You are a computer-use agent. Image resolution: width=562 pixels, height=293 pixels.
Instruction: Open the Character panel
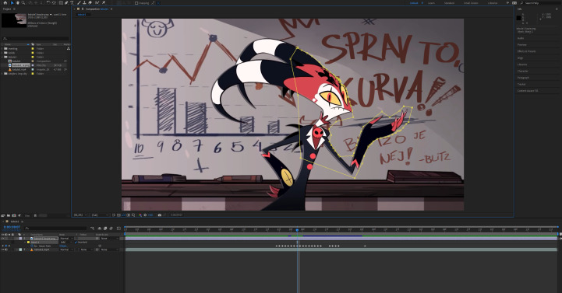tap(522, 71)
